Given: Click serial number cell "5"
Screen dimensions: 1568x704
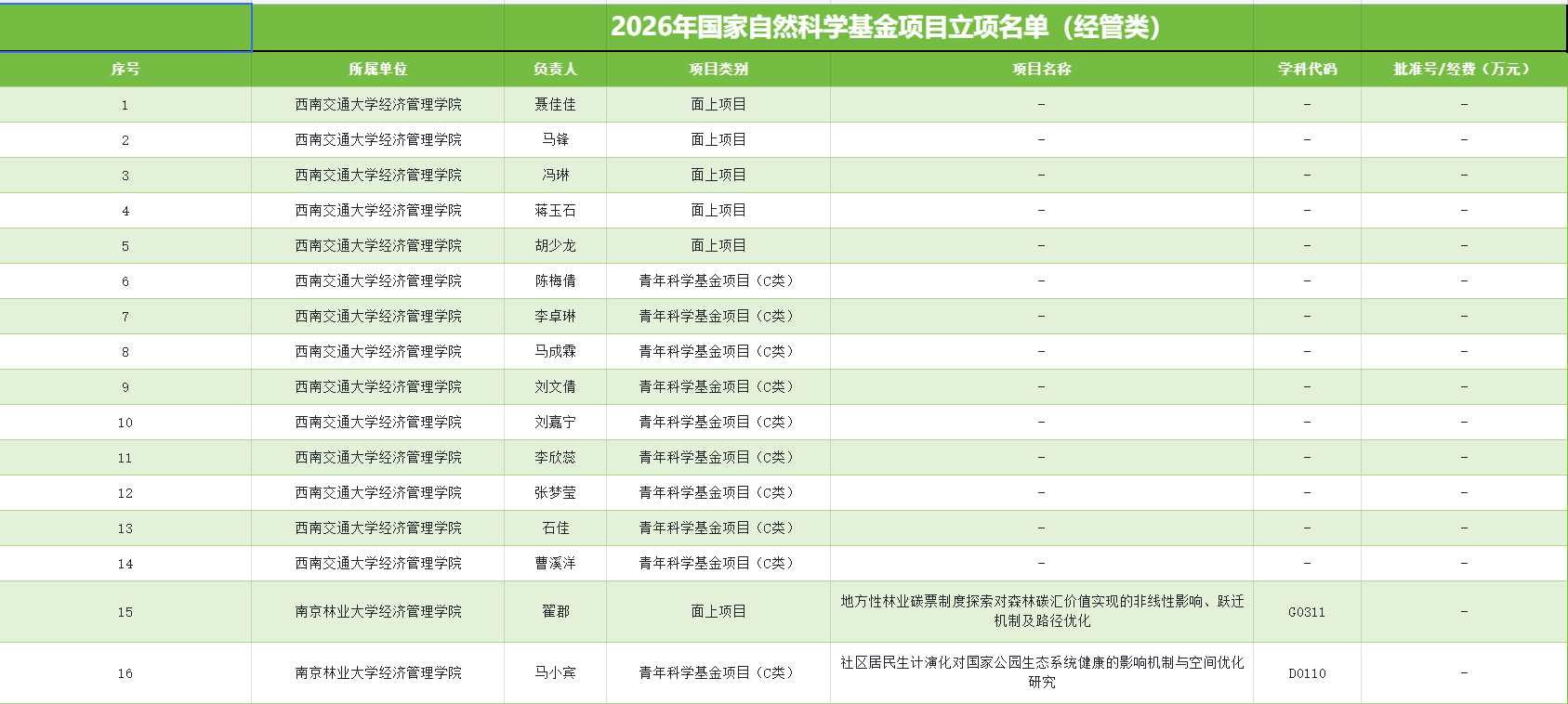Looking at the screenshot, I should (125, 246).
